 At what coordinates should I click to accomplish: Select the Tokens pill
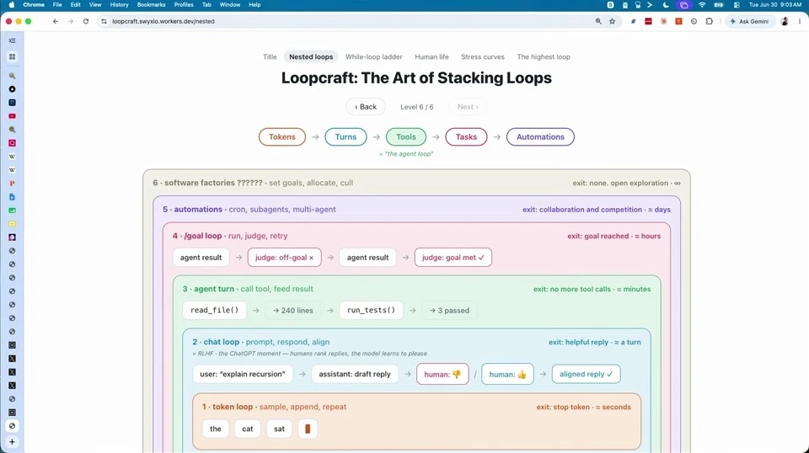(x=282, y=137)
